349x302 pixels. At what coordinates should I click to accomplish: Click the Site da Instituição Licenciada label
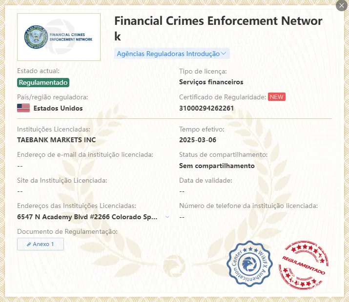62,181
